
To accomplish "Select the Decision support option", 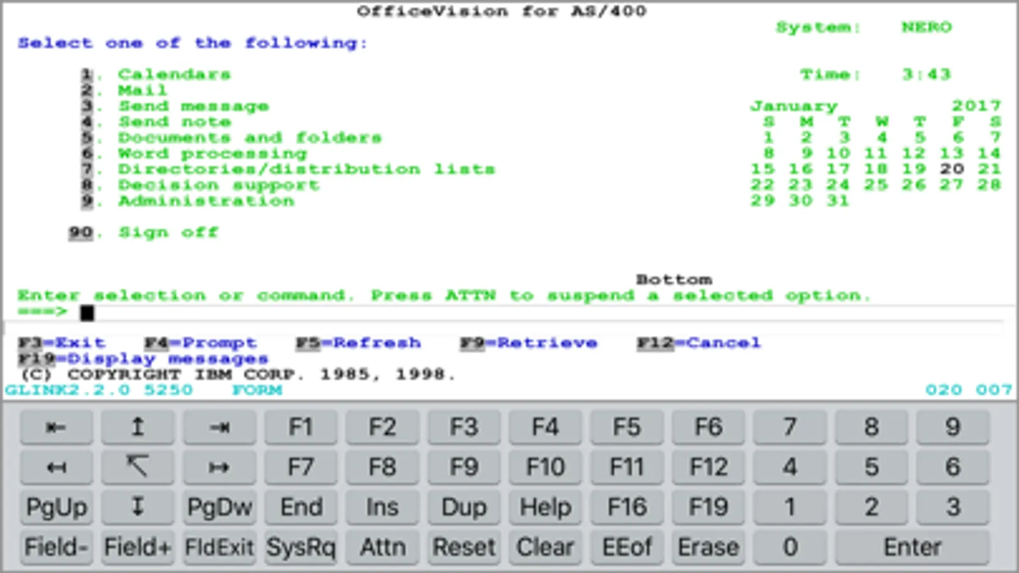I will (x=200, y=185).
